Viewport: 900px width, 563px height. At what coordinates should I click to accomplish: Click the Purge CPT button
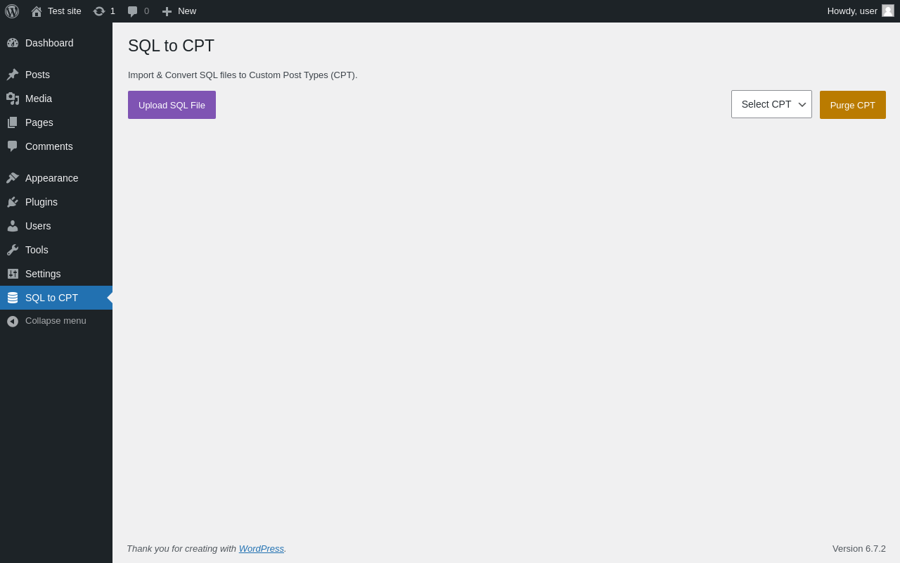click(853, 105)
